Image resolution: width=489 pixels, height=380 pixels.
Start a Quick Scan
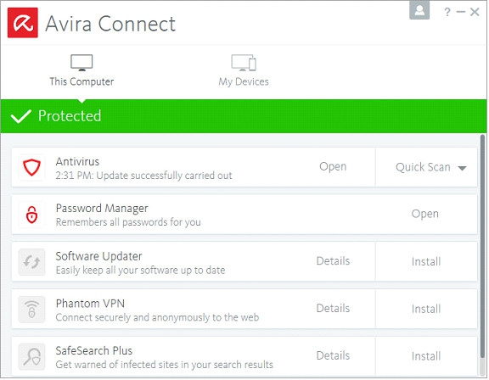(423, 167)
